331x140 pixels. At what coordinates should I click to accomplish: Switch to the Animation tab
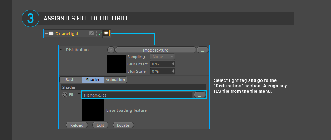tap(115, 80)
